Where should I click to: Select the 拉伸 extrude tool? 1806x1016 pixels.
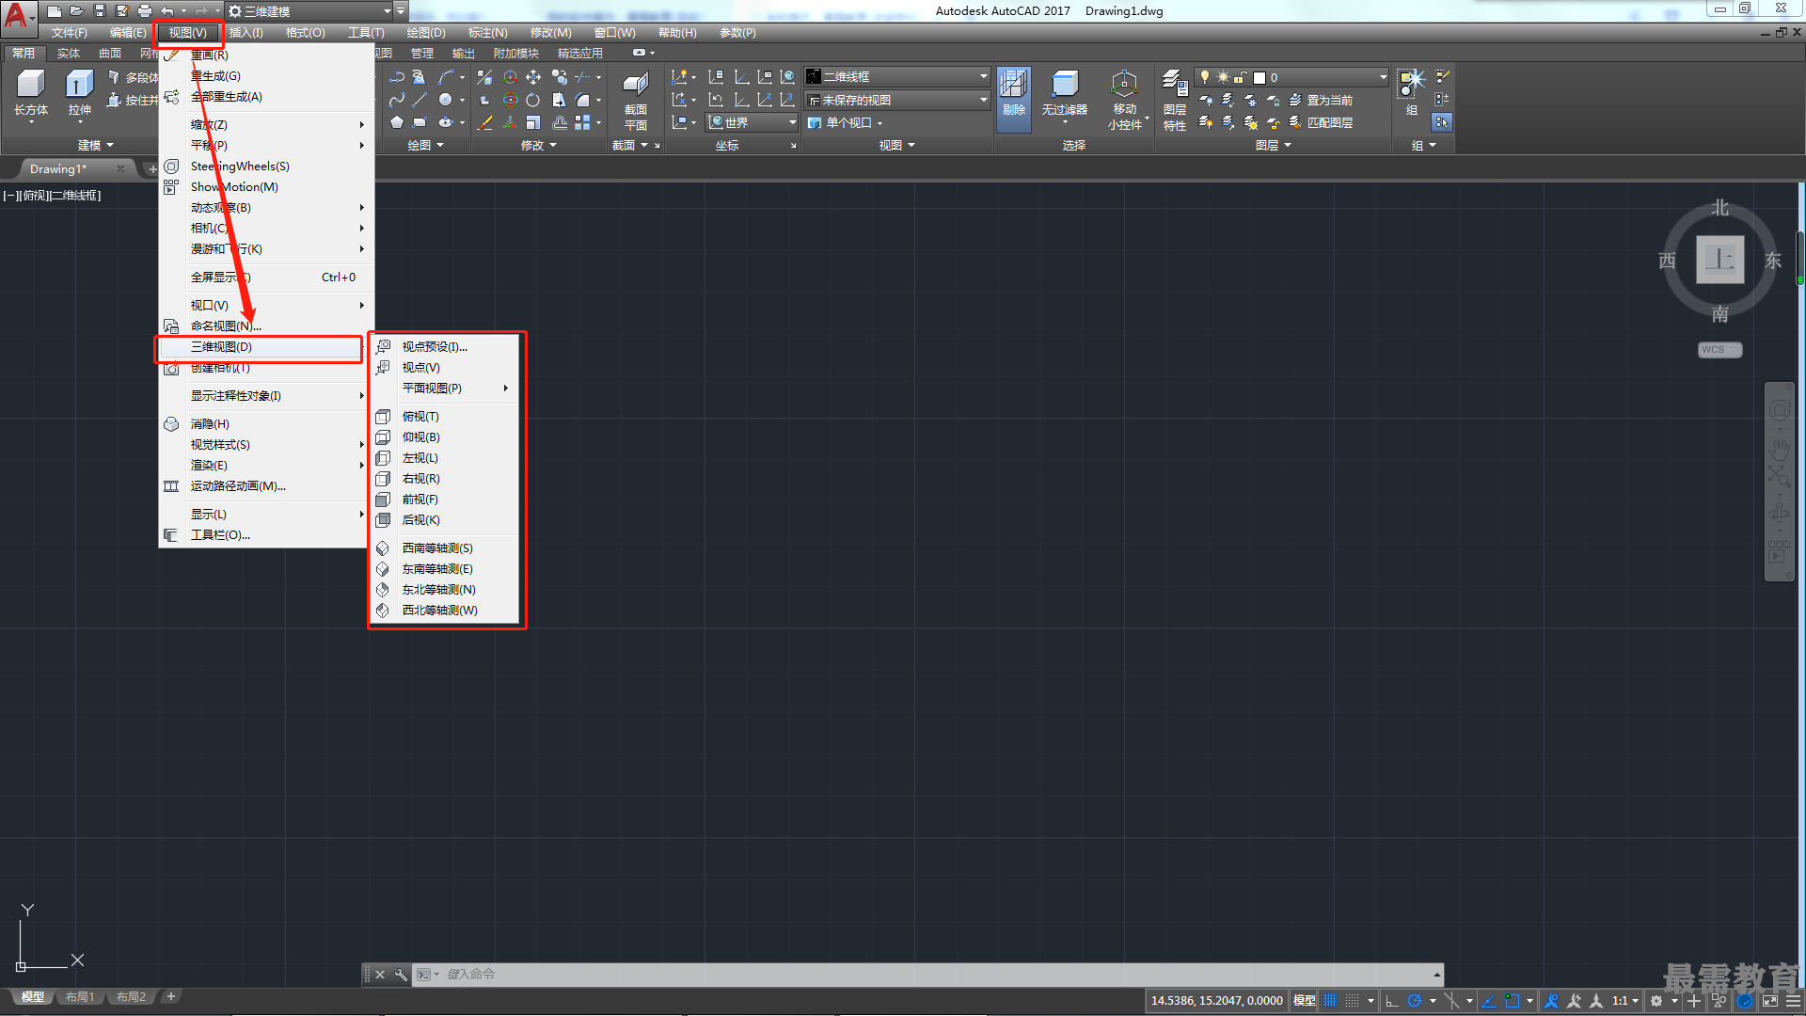point(79,93)
